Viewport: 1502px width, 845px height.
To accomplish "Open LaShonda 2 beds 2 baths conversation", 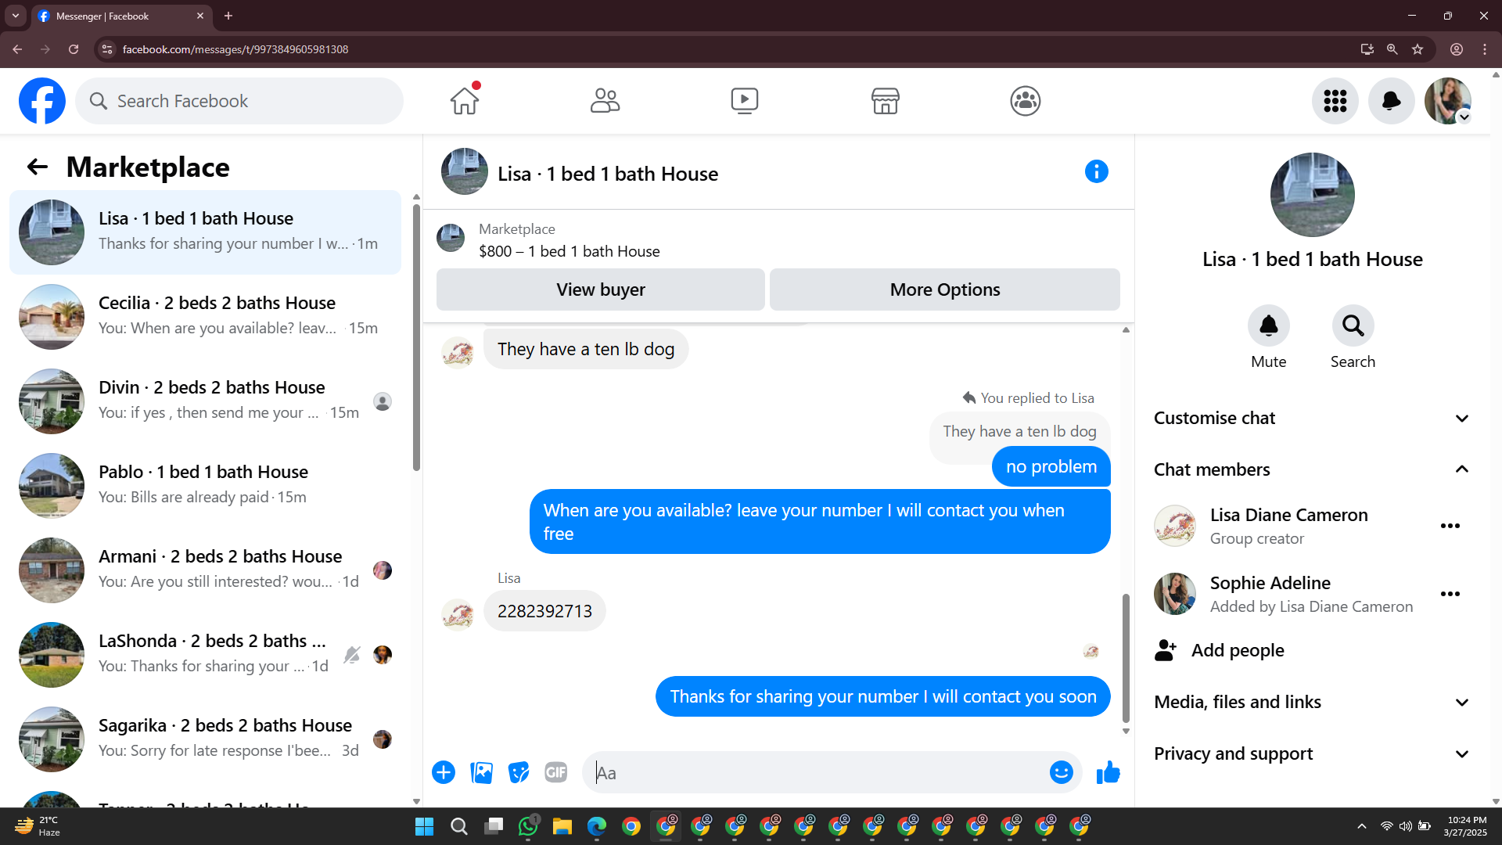I will [205, 655].
